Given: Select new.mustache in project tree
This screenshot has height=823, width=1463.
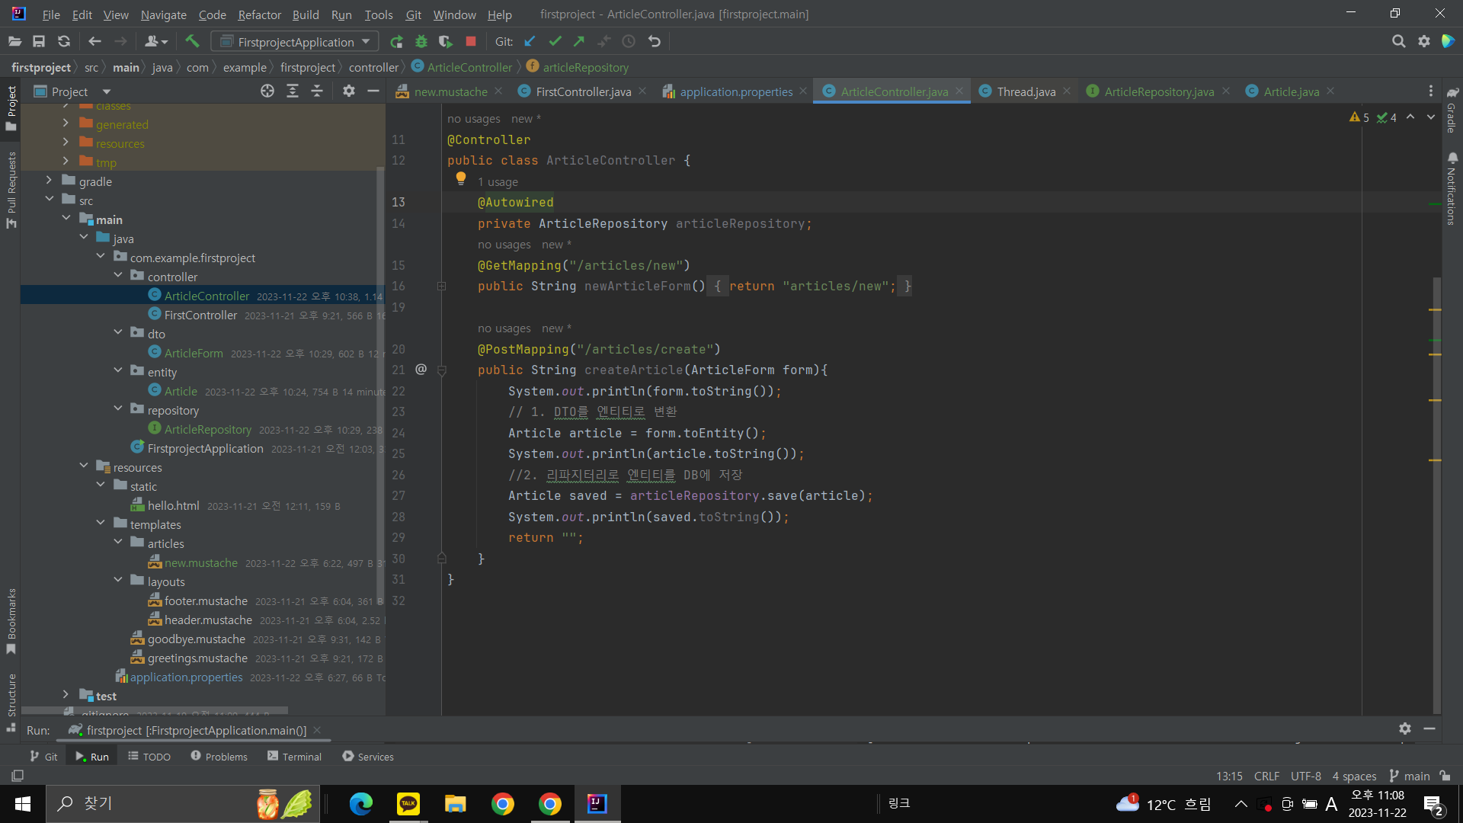Looking at the screenshot, I should tap(201, 562).
